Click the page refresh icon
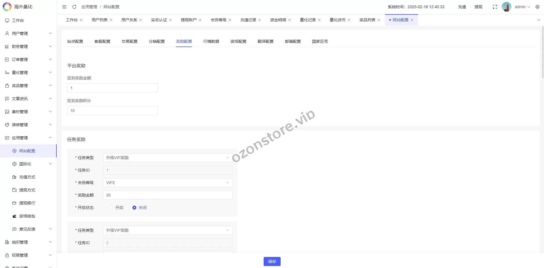 (74, 7)
